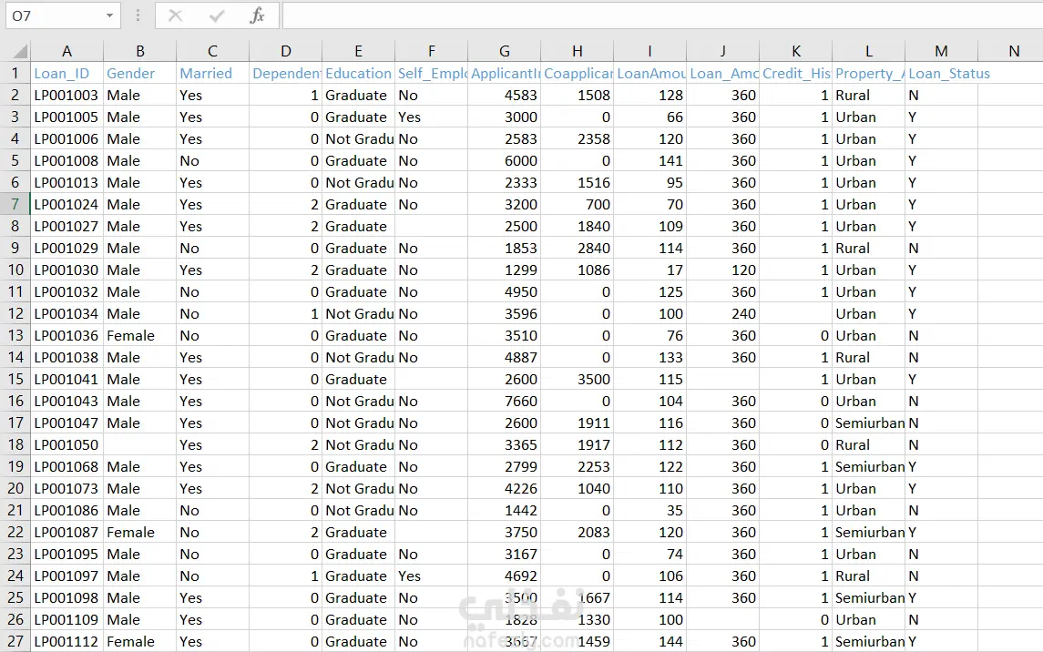Click Not Gradu in row 4
1043x652 pixels.
click(358, 139)
